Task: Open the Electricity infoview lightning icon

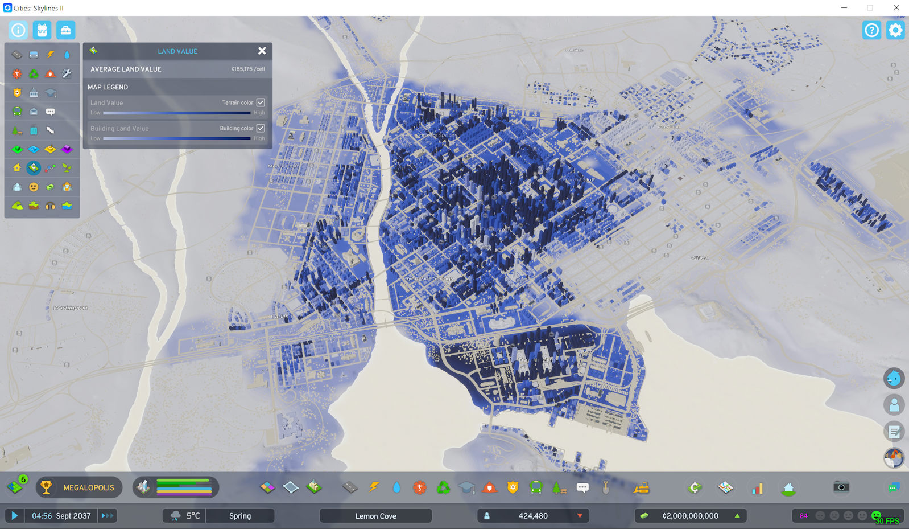Action: (x=50, y=55)
